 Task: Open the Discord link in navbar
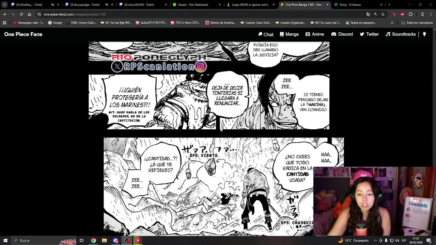342,34
